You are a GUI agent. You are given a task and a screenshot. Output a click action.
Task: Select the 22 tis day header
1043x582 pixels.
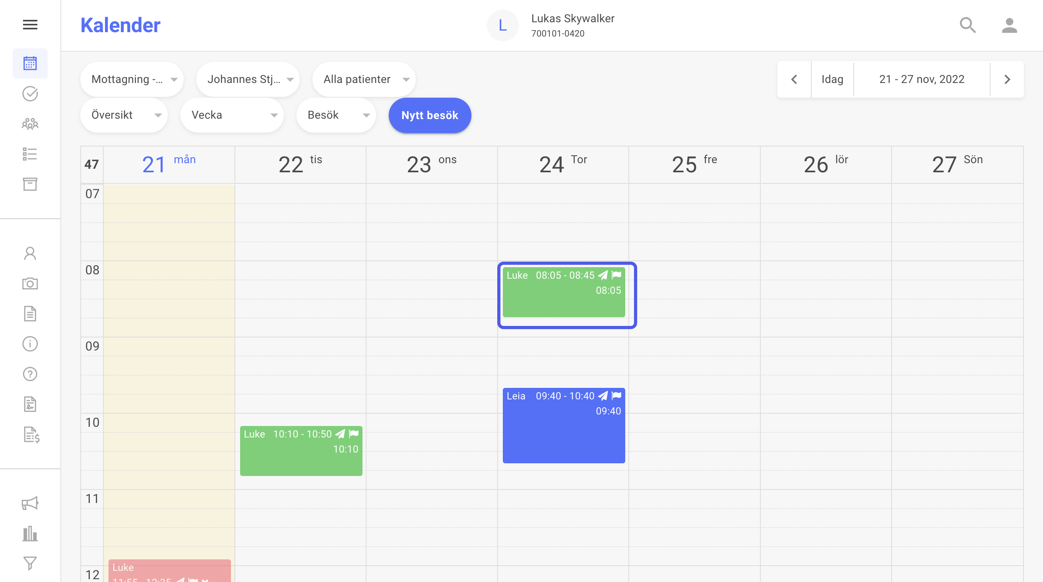300,165
